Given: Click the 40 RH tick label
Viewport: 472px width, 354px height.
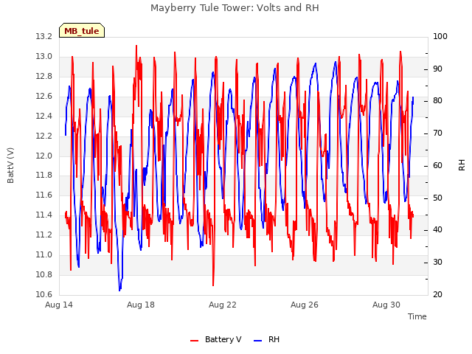Looking at the screenshot, I should [437, 229].
